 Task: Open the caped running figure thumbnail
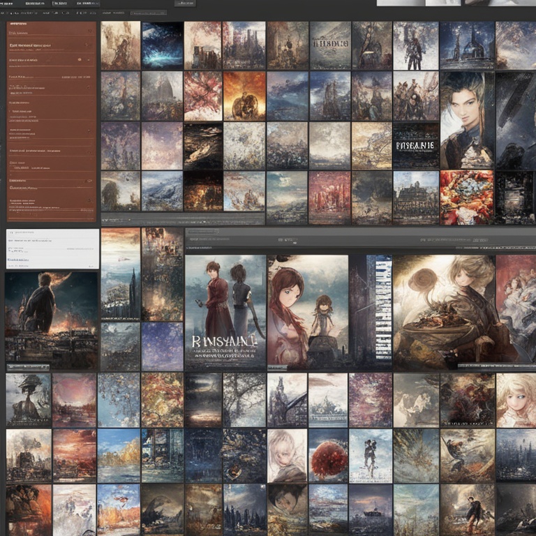468,510
